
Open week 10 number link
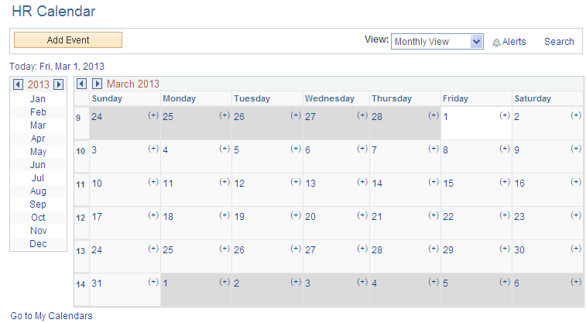click(x=81, y=151)
